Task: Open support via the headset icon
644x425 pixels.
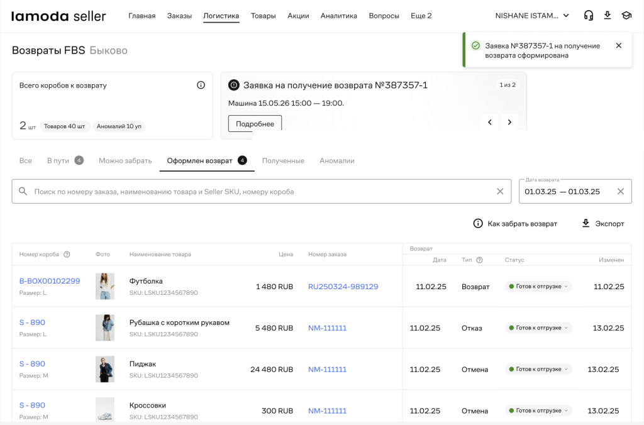Action: pos(589,16)
